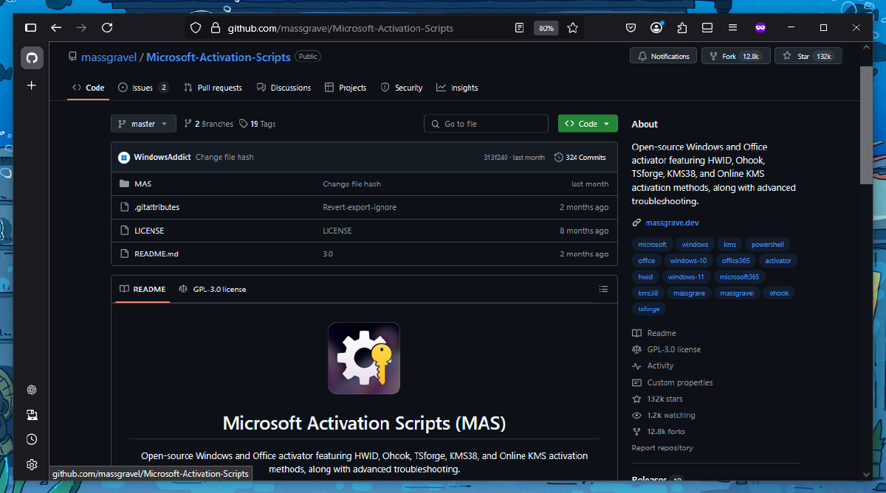
Task: Select the office365 topic tag
Action: coord(735,261)
